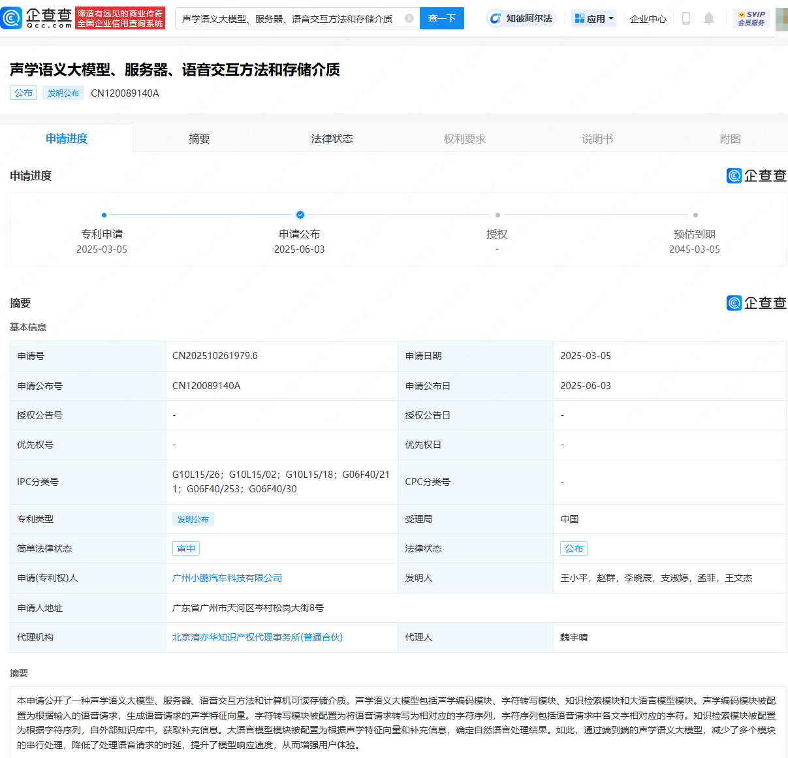
Task: Switch to the 说明书 tab
Action: coord(597,138)
